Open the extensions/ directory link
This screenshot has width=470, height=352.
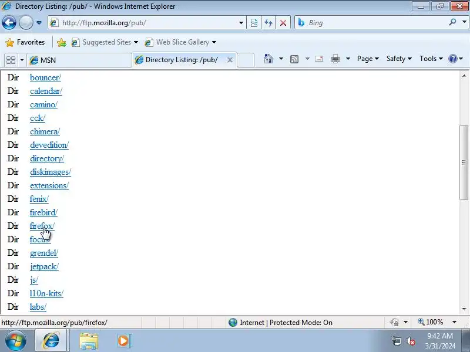tap(49, 185)
